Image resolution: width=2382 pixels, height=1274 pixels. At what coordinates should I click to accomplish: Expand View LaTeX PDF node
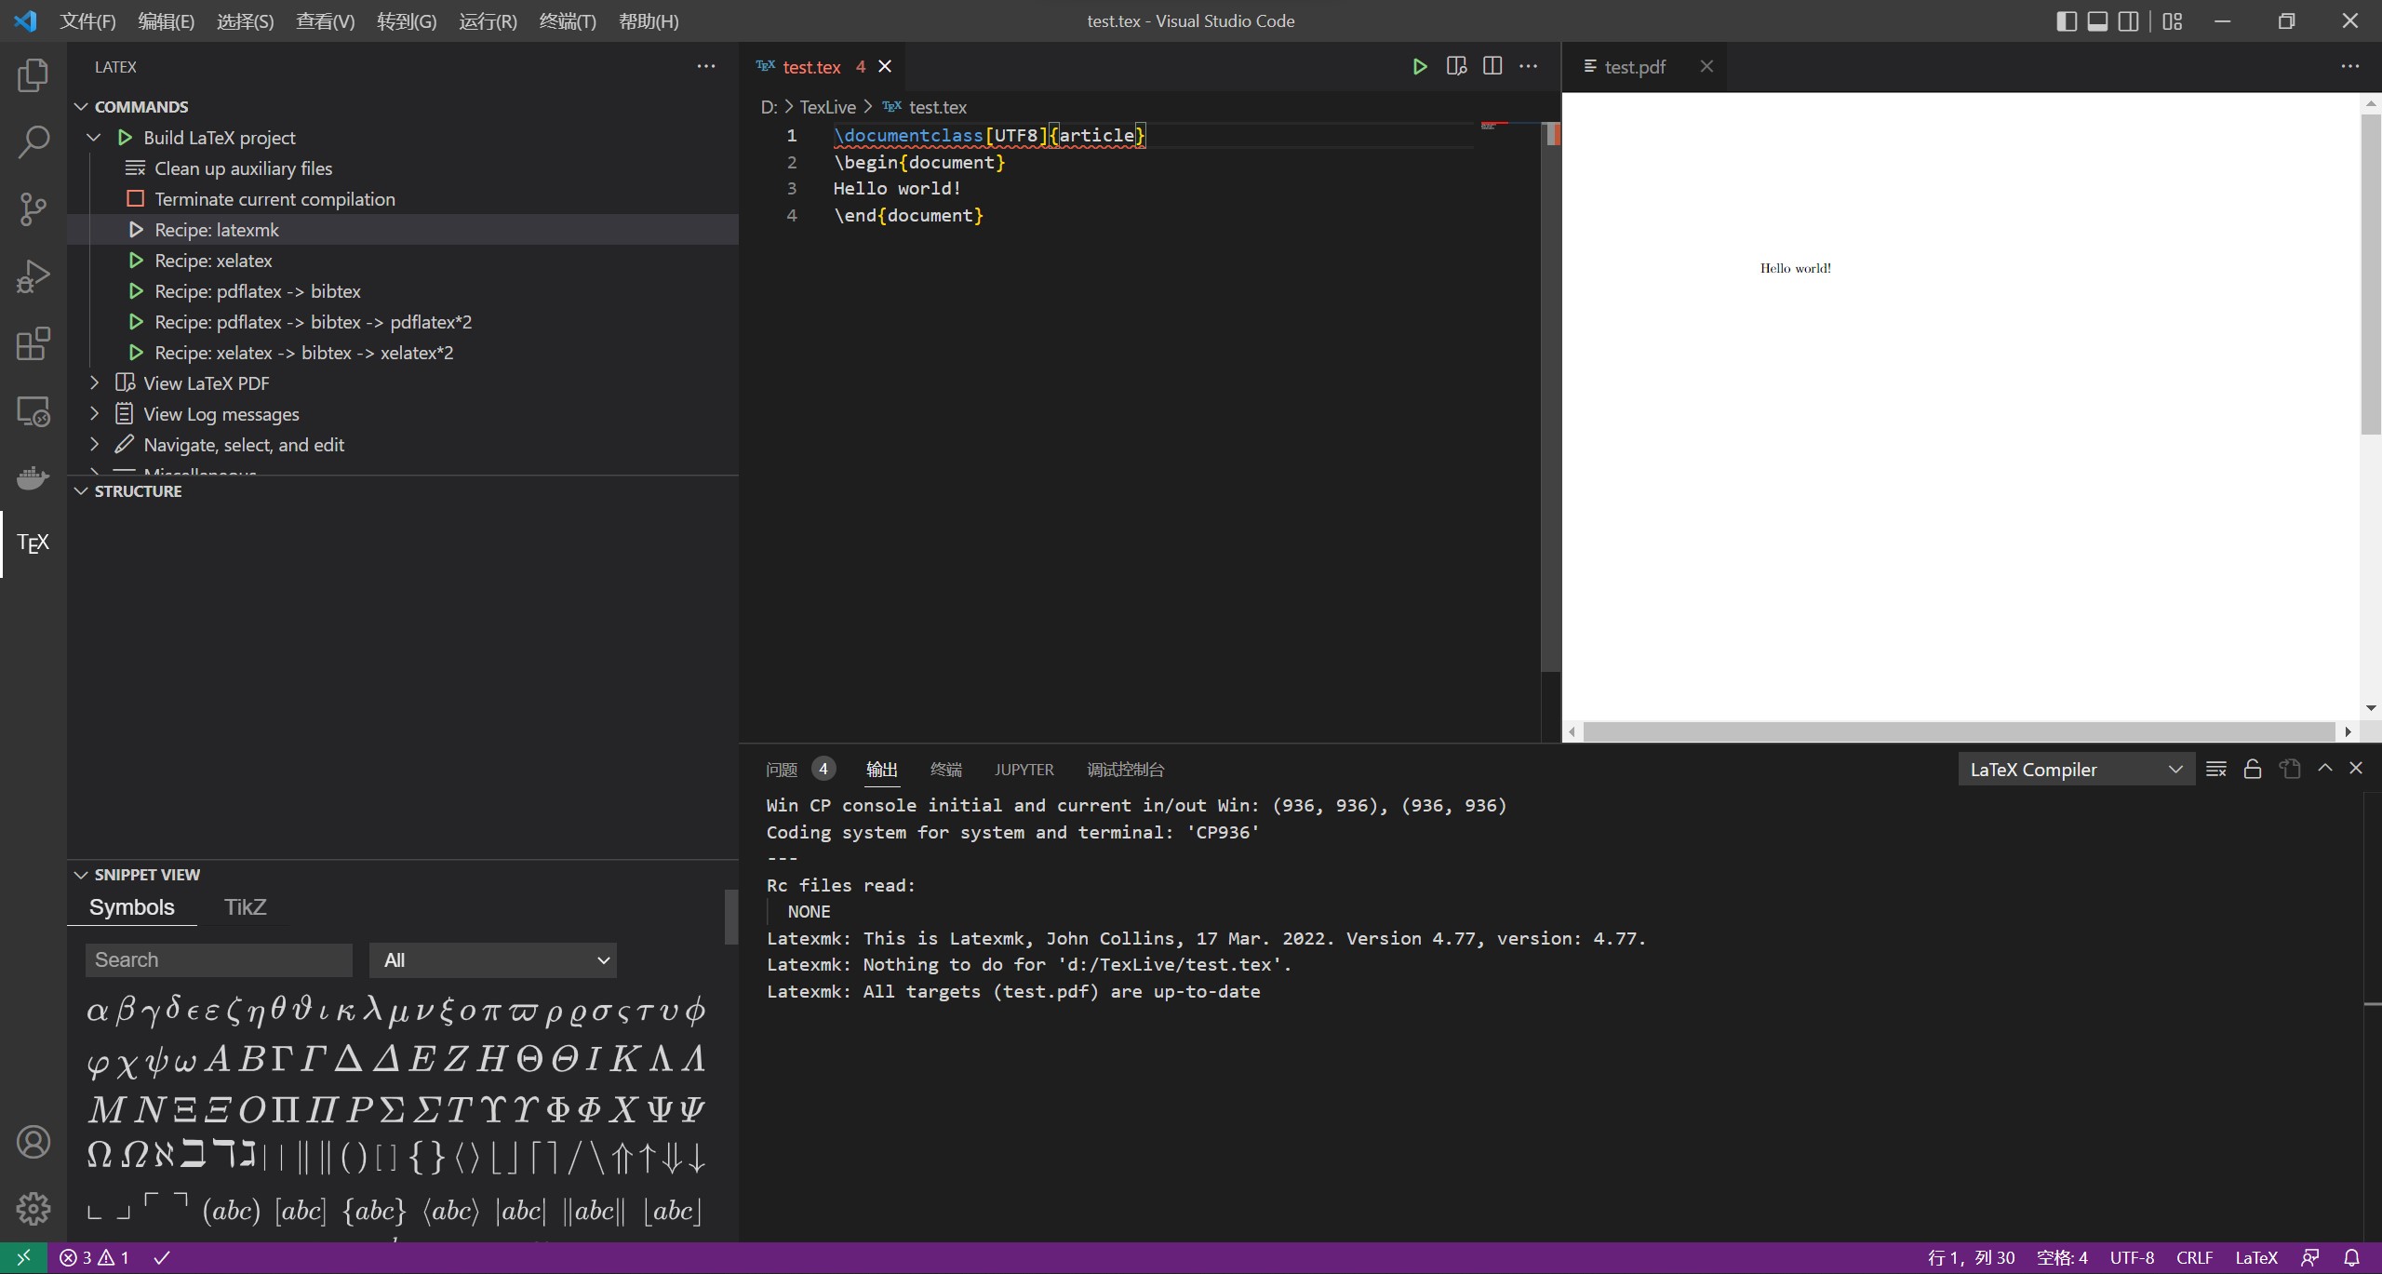[94, 383]
